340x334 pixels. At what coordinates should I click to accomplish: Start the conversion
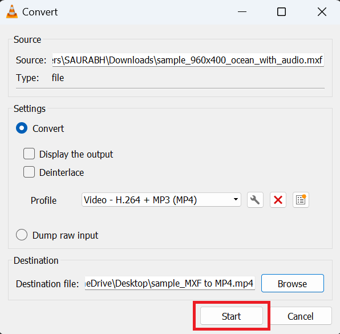pos(232,316)
